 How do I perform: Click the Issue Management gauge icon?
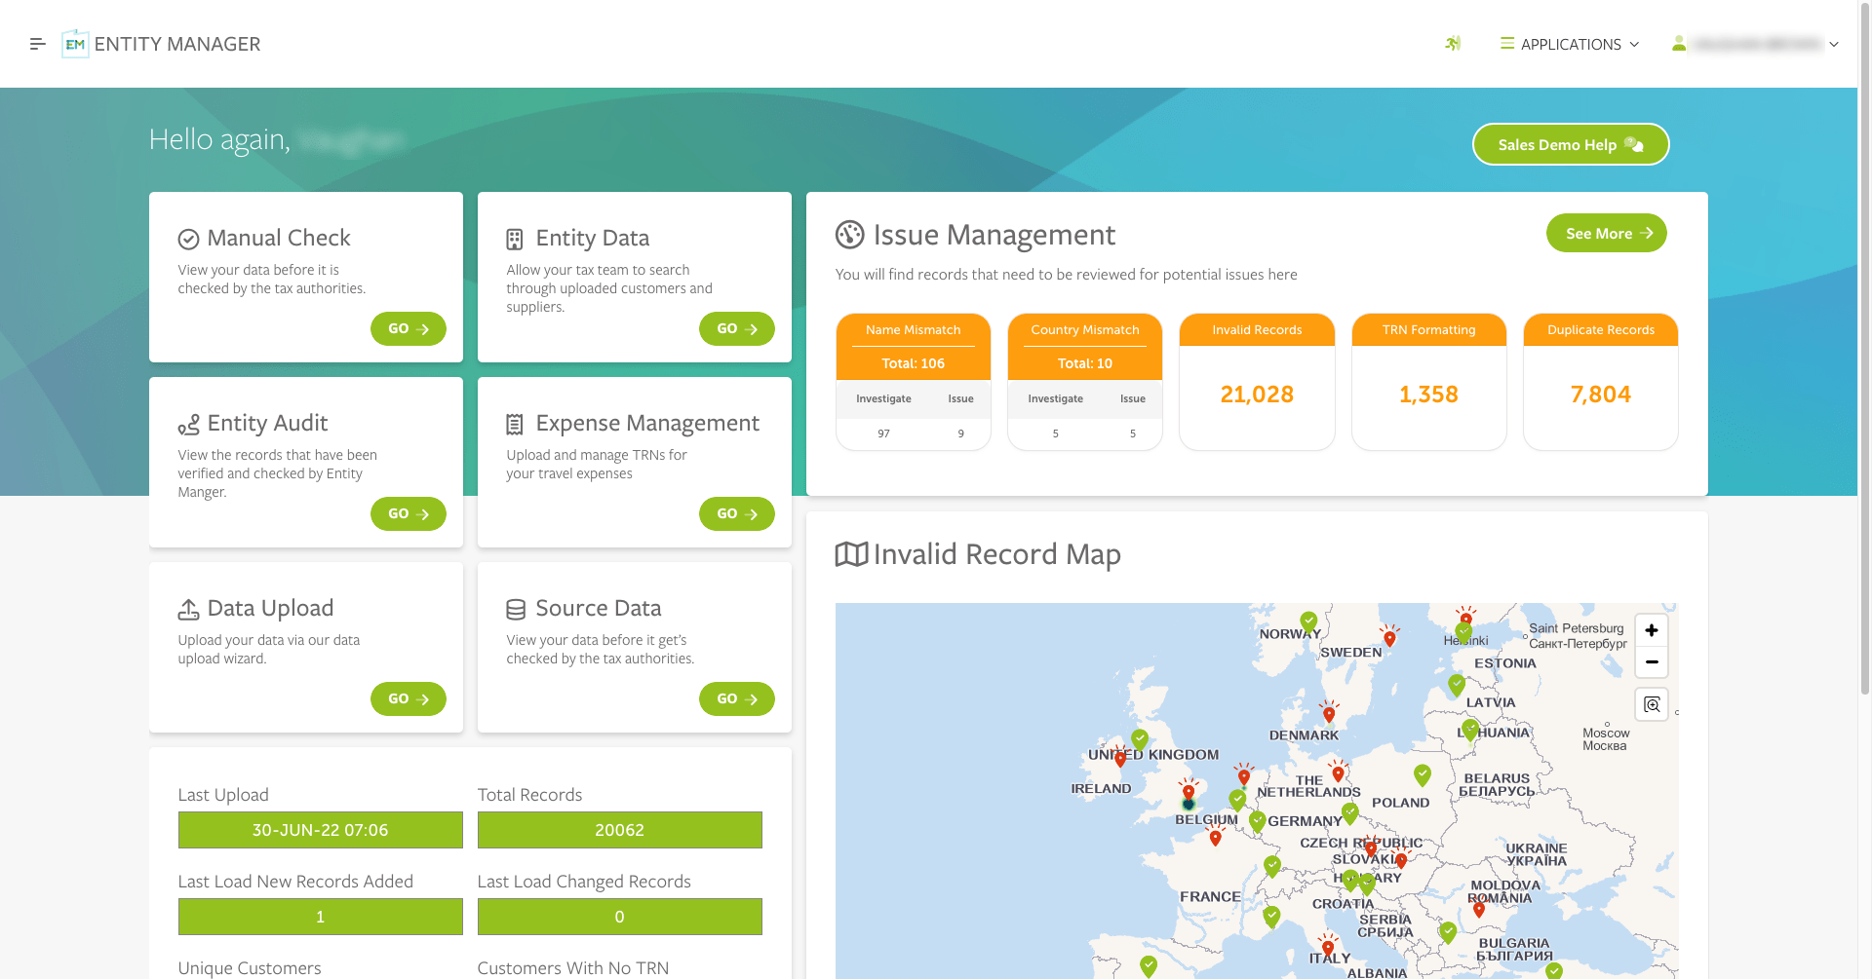(850, 235)
